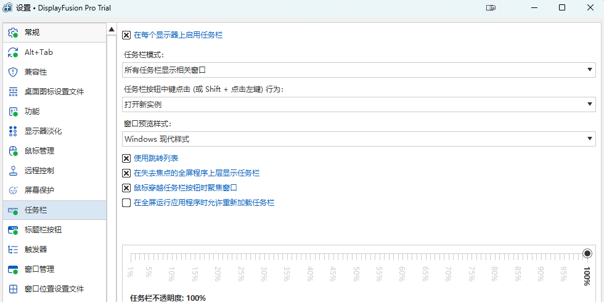
Task: Click the 常规 settings icon in sidebar
Action: [x=13, y=33]
